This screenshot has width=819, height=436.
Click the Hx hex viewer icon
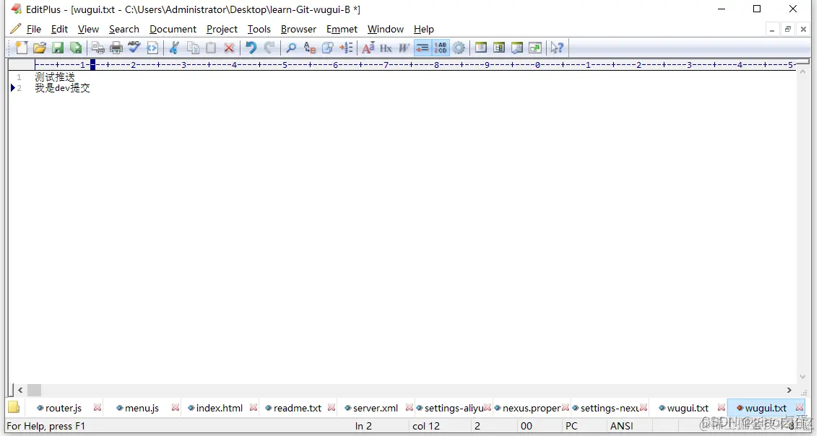point(386,48)
